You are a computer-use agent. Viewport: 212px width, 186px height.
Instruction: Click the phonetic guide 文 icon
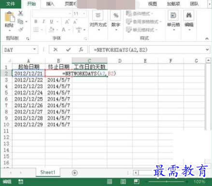(x=79, y=29)
